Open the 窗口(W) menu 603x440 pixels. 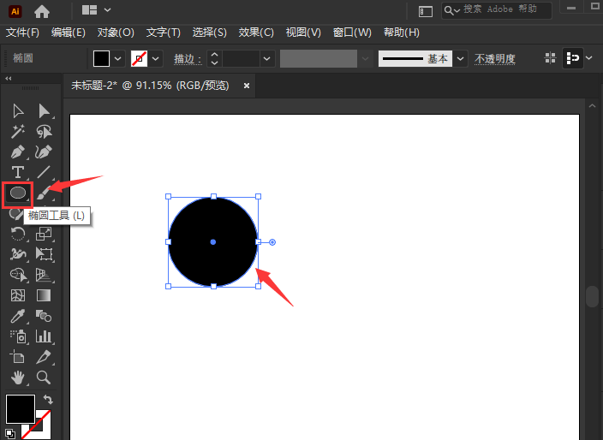[352, 33]
